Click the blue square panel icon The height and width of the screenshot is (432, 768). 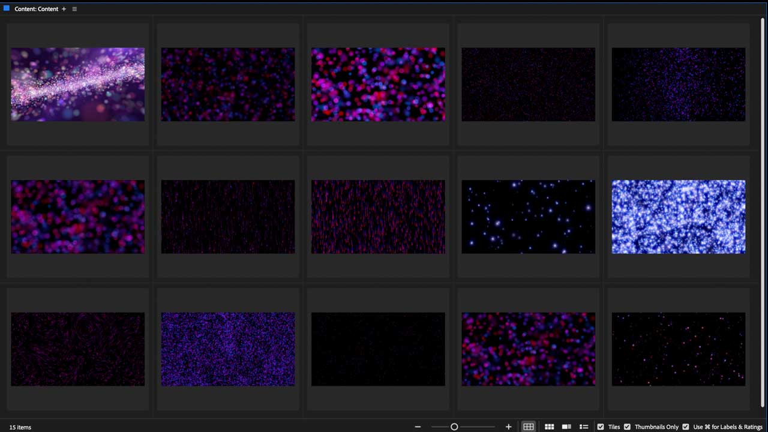7,8
